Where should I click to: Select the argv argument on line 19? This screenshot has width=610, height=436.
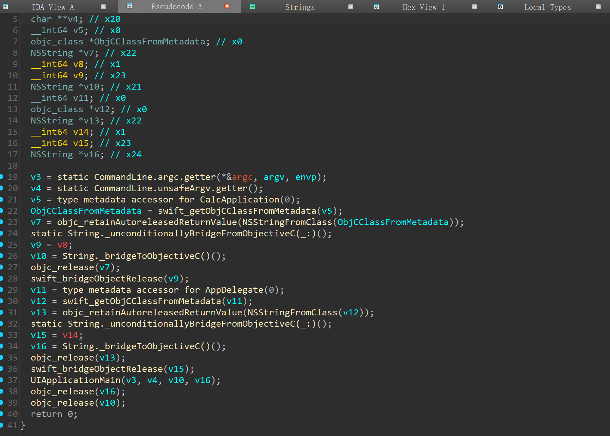274,177
